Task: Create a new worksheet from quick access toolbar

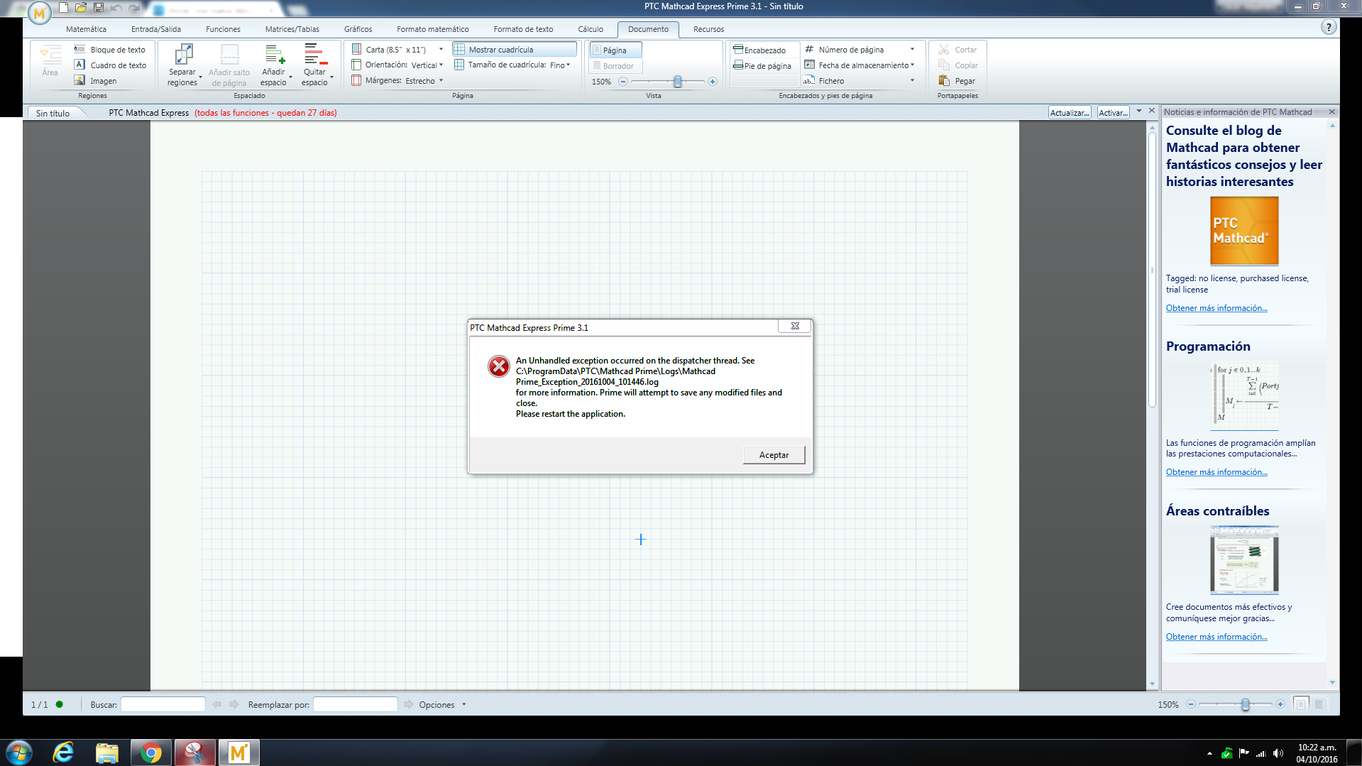Action: pos(63,8)
